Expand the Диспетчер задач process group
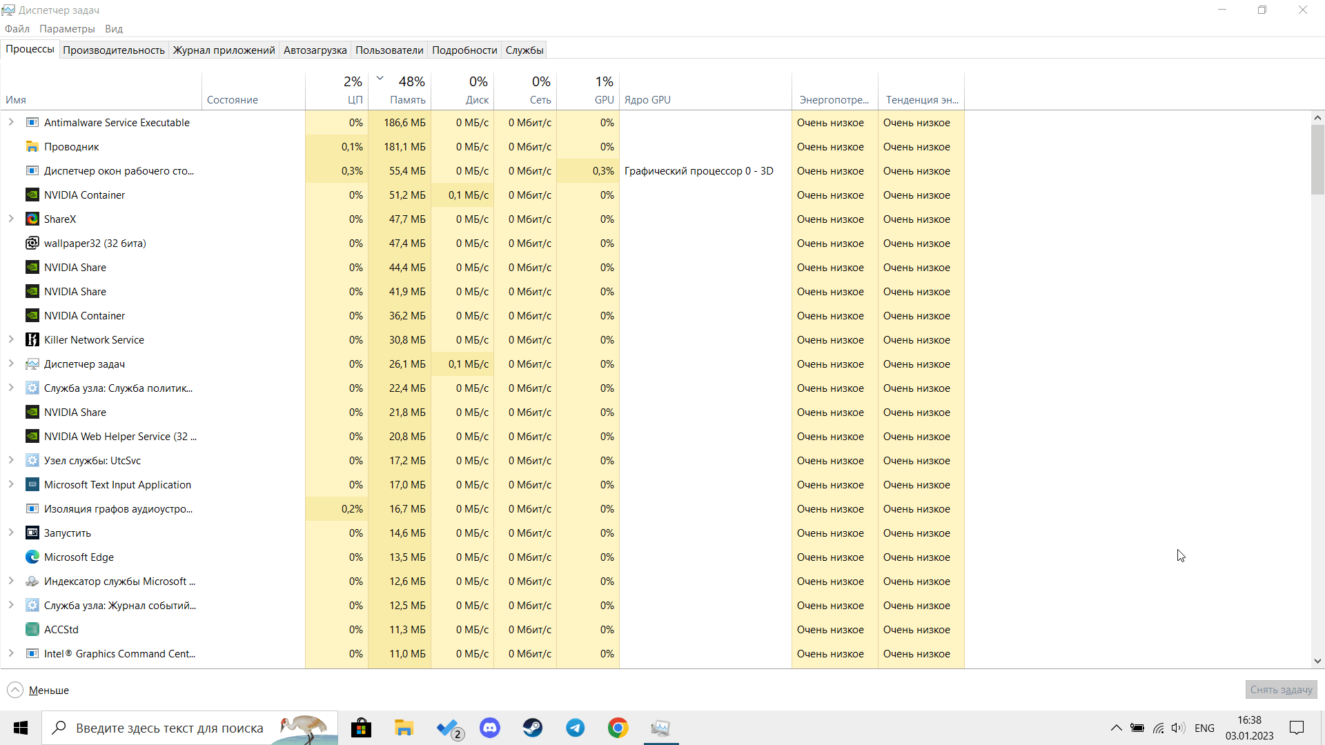 11,364
